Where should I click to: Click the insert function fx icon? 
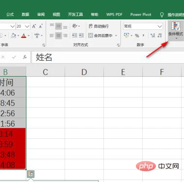point(25,57)
